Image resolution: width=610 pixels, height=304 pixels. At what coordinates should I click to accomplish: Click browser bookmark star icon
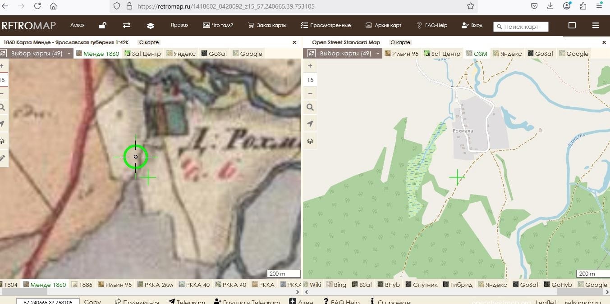(x=471, y=6)
